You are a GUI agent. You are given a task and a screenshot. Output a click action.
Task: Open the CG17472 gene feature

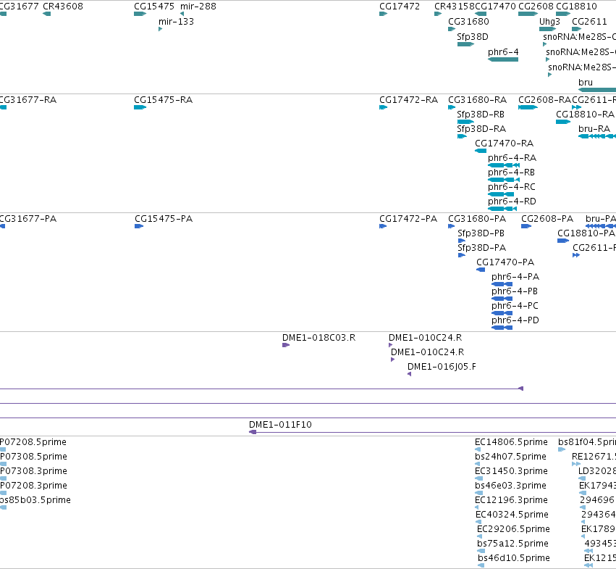pyautogui.click(x=384, y=14)
